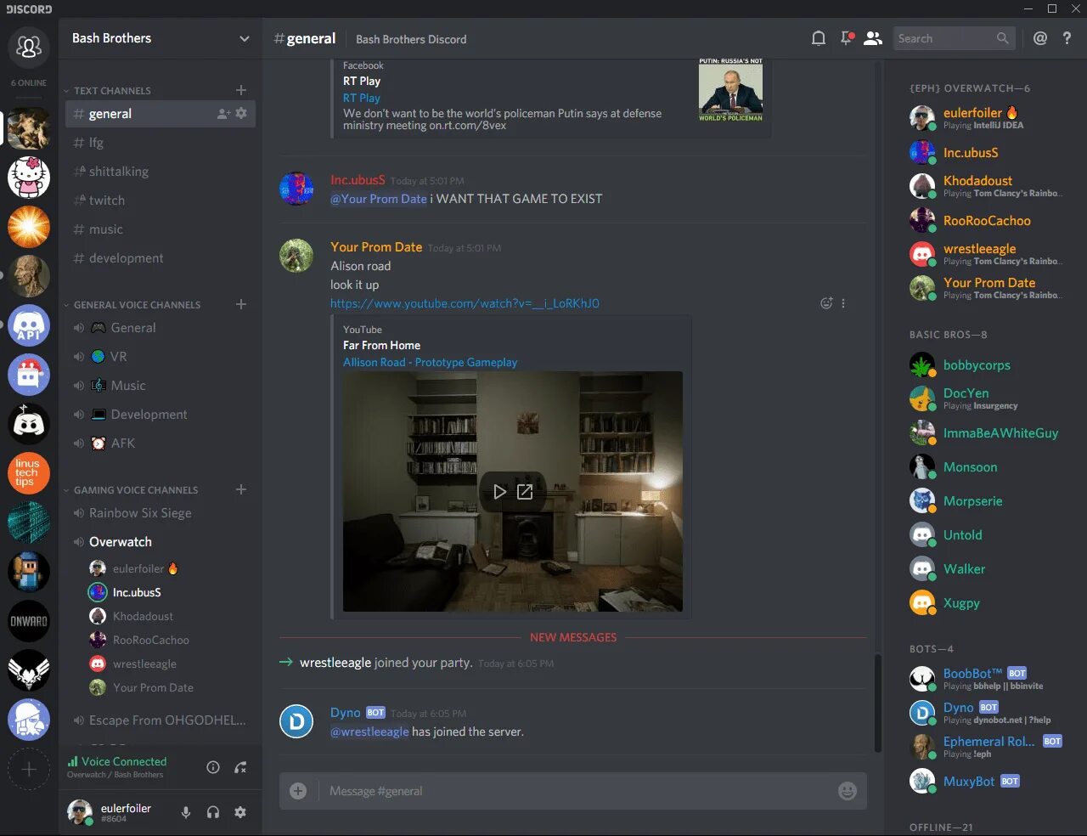Open more options on Your Prom Date message
Image resolution: width=1087 pixels, height=836 pixels.
click(843, 303)
